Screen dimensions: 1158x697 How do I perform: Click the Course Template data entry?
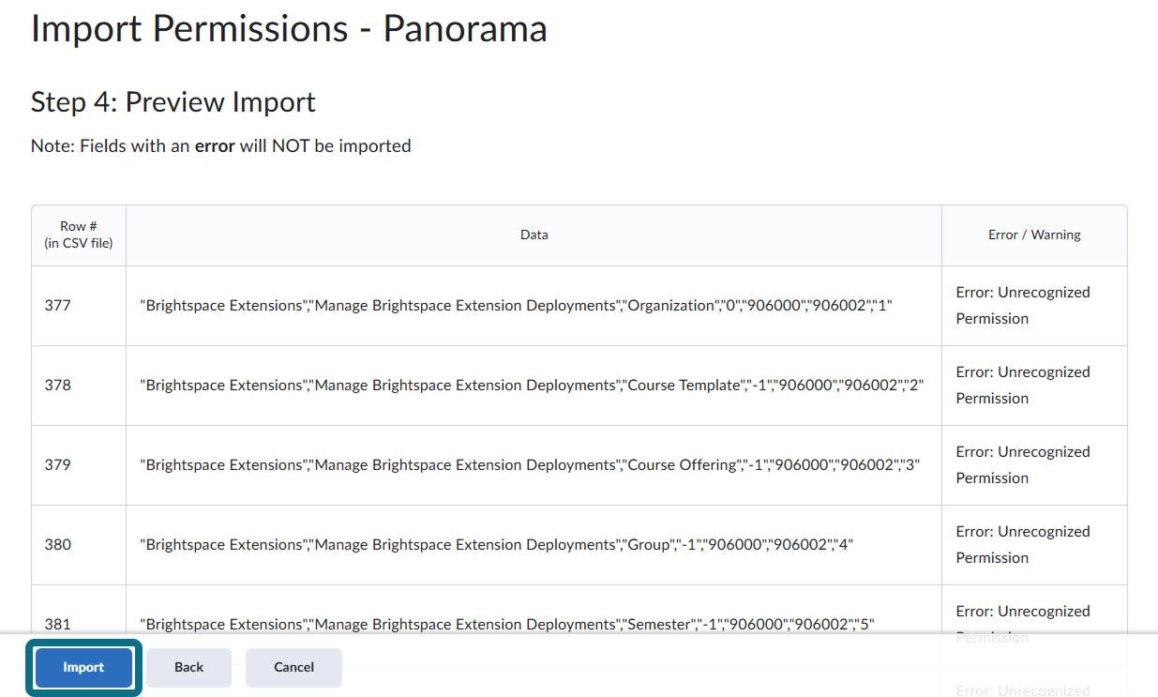(x=533, y=386)
